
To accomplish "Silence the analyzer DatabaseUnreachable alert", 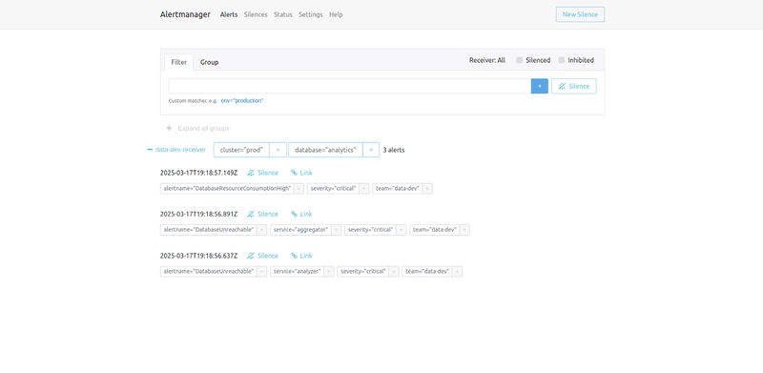I will [263, 256].
